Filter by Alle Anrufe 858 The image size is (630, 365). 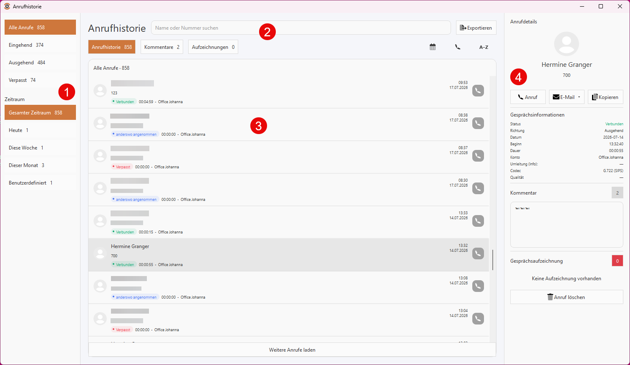tap(40, 27)
